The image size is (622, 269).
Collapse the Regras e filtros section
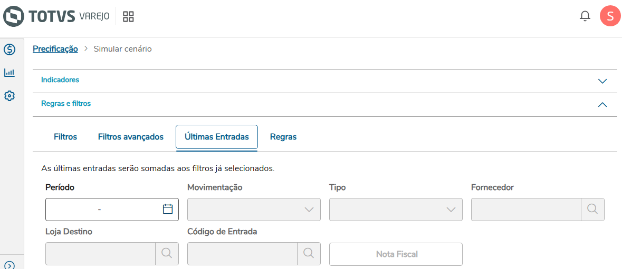602,104
